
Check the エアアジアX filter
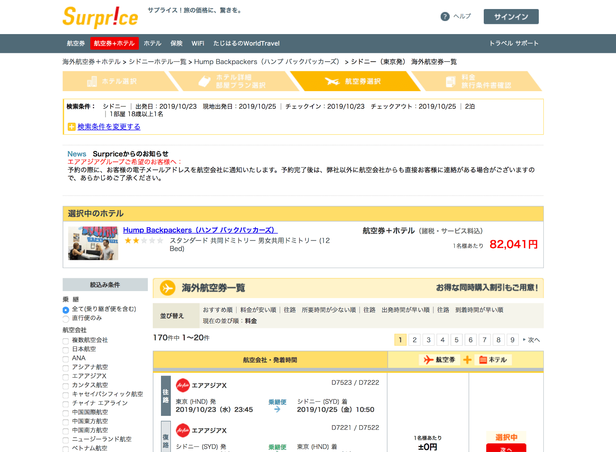pos(66,377)
